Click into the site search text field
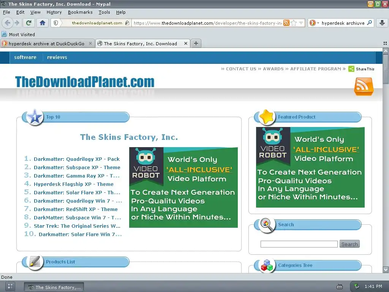The height and width of the screenshot is (292, 389). pos(299,244)
